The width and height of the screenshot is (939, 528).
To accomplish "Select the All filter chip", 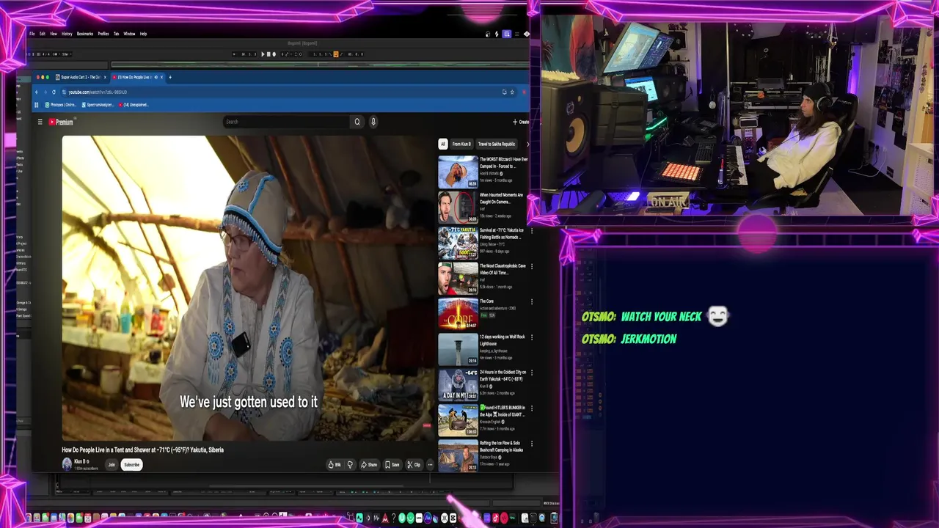I will (x=443, y=144).
